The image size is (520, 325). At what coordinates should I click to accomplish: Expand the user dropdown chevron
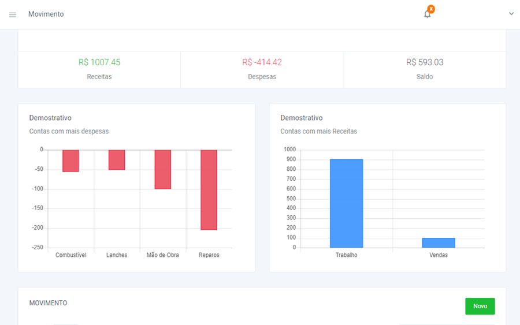(x=511, y=14)
